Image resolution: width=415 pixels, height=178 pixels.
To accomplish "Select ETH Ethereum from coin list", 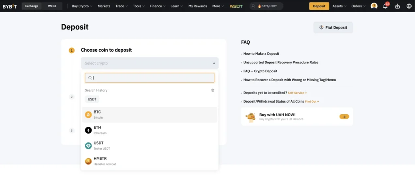I will (x=150, y=130).
